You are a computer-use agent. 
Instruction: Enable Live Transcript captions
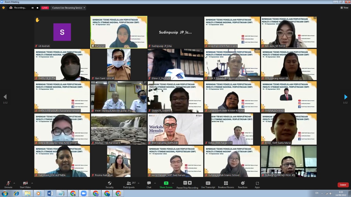coord(208,184)
